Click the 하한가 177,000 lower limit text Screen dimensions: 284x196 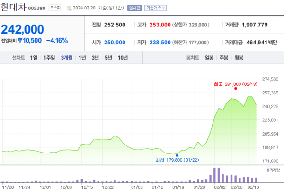(190, 43)
